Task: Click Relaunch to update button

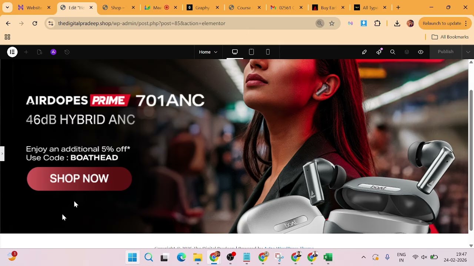Action: (444, 23)
